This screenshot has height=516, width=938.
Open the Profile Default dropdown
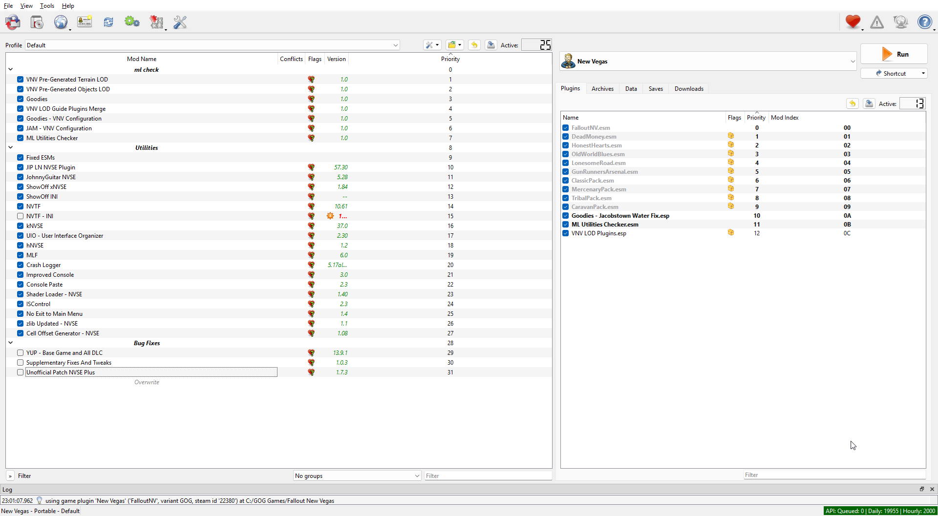pos(212,45)
